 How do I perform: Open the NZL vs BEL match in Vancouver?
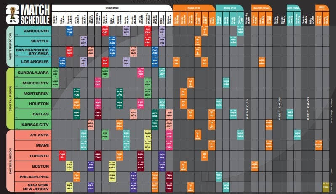[x=162, y=31]
